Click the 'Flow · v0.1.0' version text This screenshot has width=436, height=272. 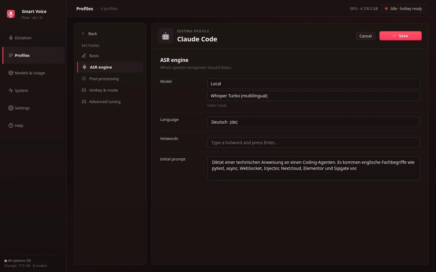32,18
